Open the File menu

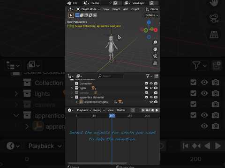coord(75,3)
